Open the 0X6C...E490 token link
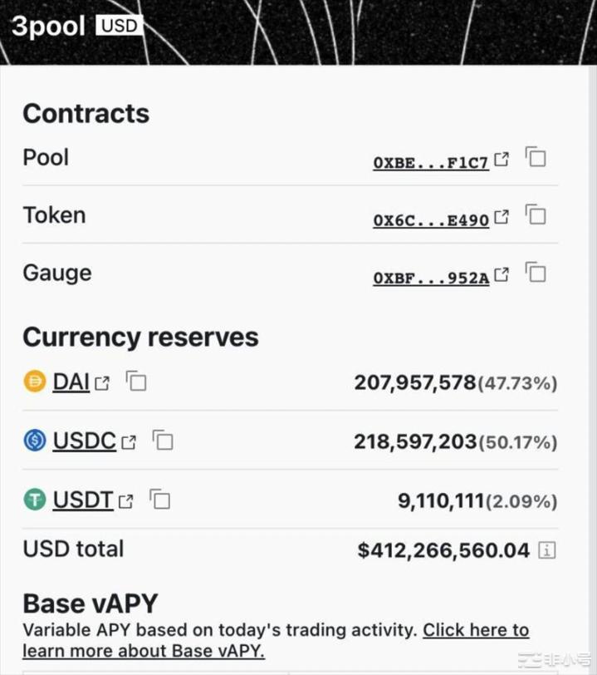Viewport: 597px width, 675px height. pyautogui.click(x=432, y=219)
